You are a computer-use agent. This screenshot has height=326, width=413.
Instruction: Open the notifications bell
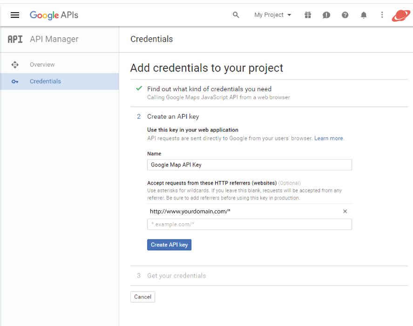364,15
